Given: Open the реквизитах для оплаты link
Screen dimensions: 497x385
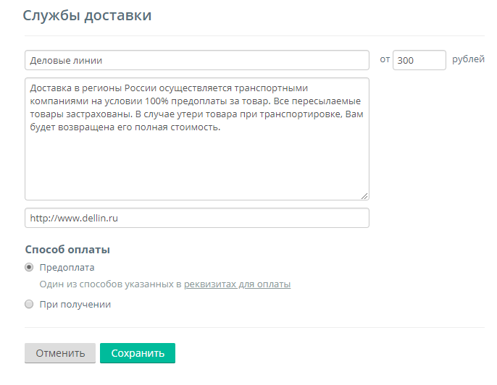Looking at the screenshot, I should point(237,284).
